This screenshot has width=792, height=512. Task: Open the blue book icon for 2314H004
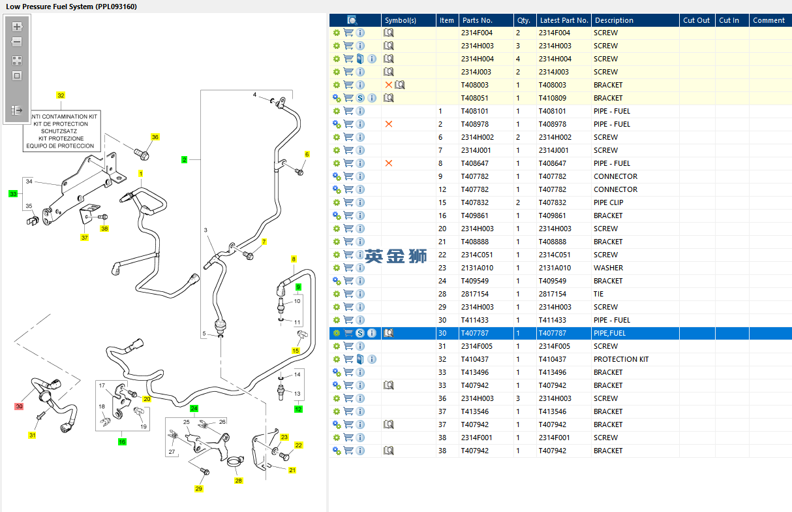[360, 59]
